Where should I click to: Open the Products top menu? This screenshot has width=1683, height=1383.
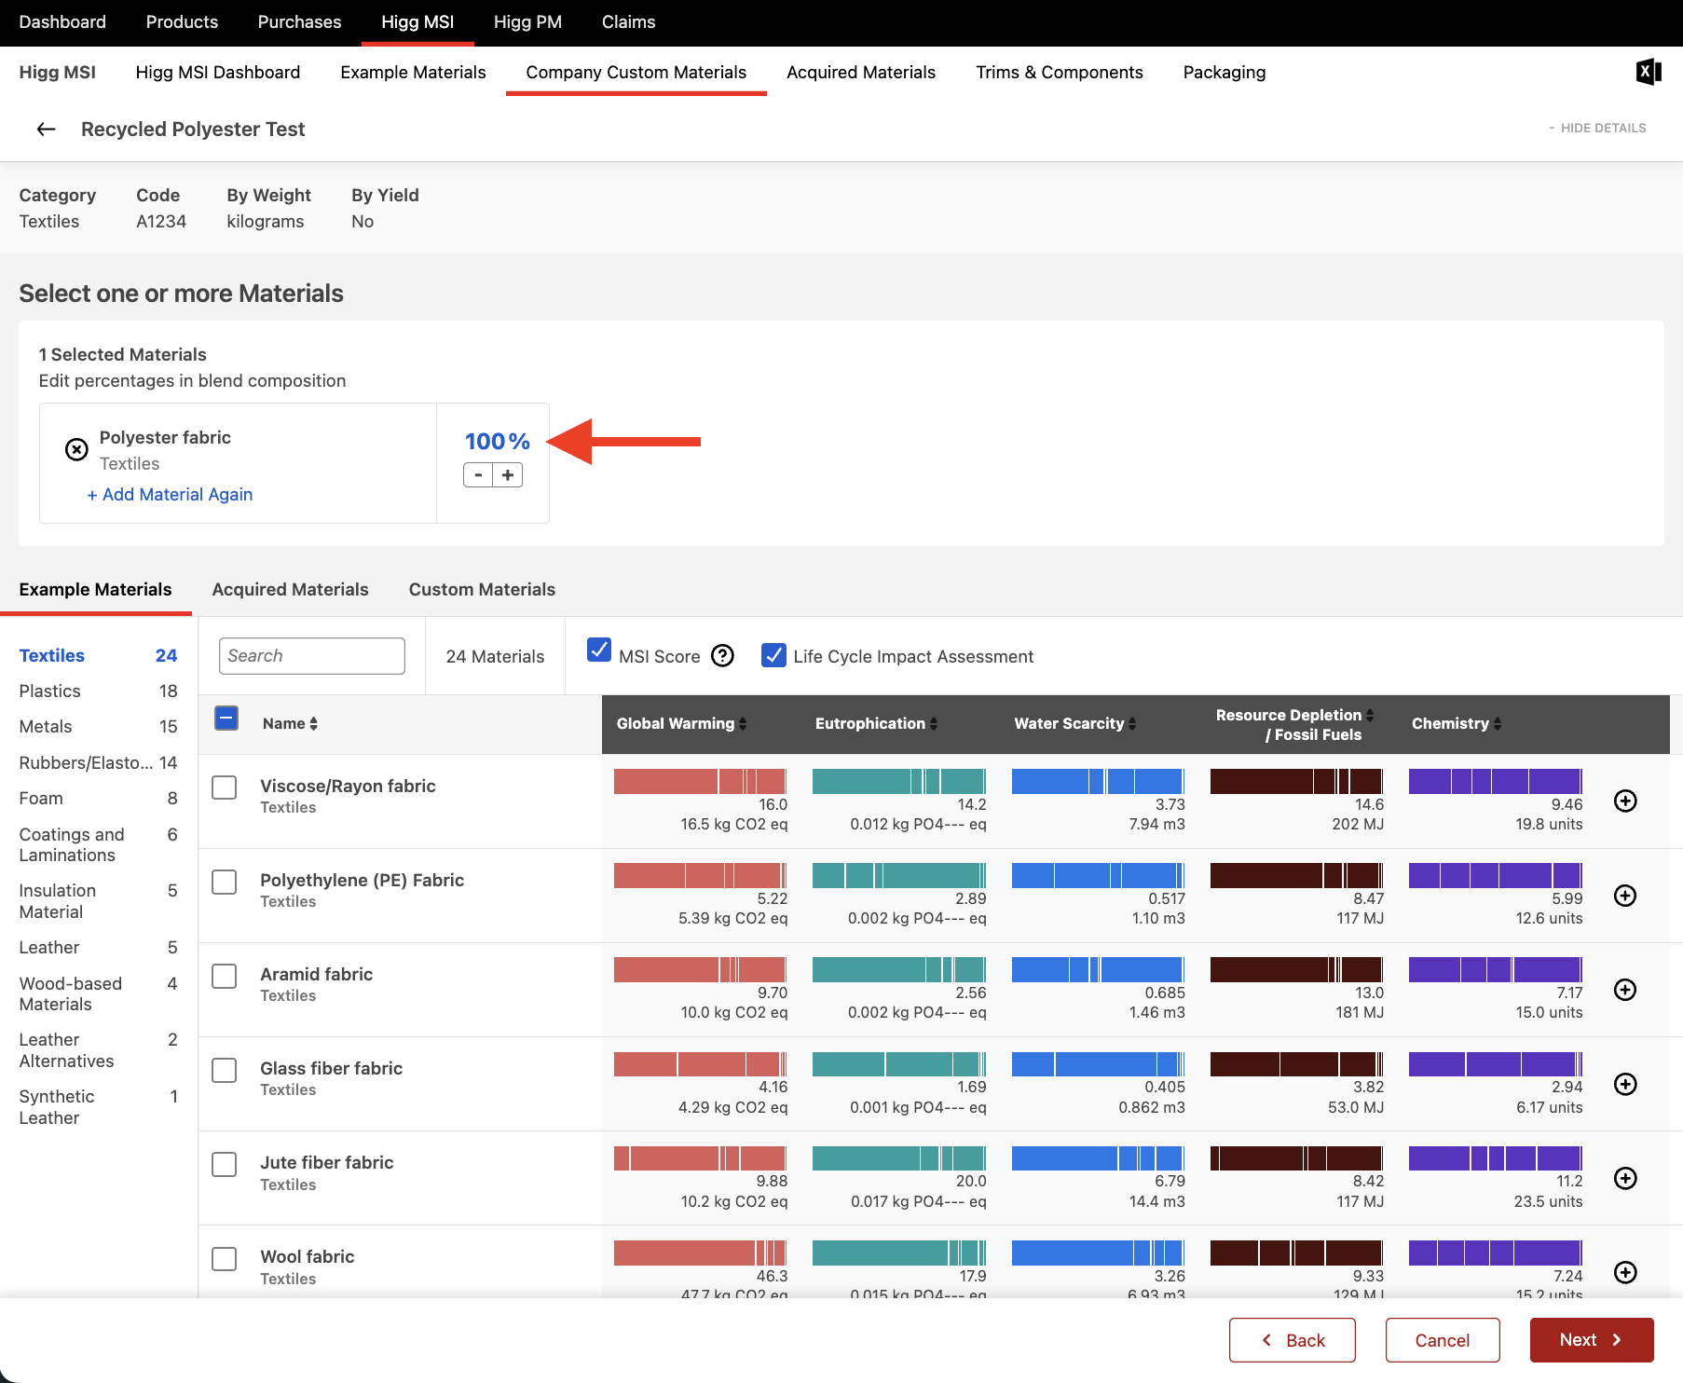click(182, 21)
